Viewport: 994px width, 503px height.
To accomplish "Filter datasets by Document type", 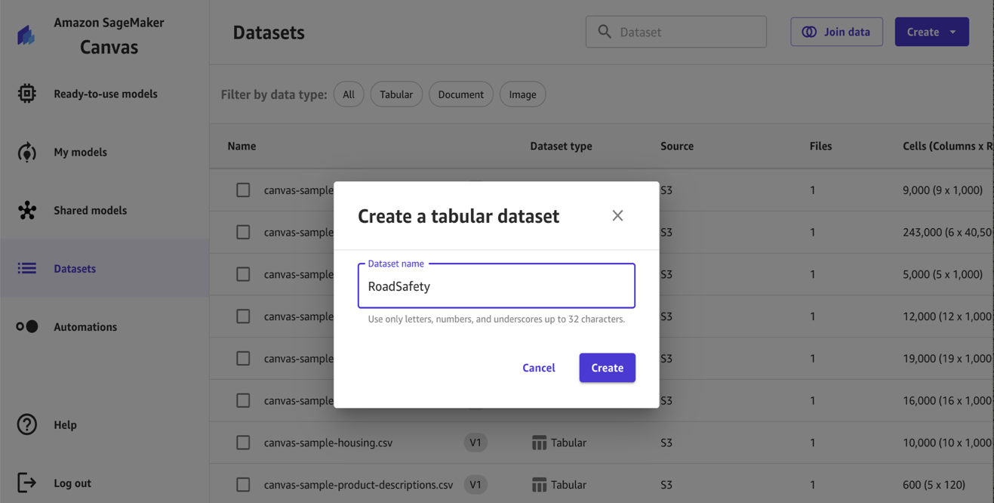I will click(x=460, y=94).
